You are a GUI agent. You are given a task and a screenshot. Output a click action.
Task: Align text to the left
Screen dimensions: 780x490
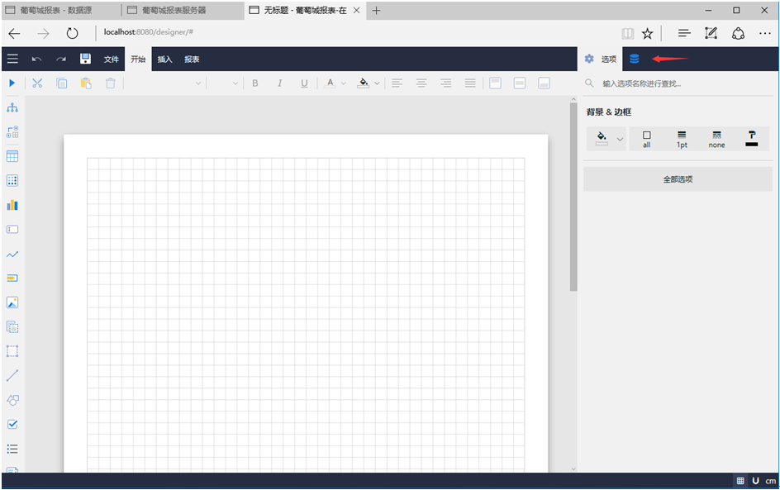(397, 83)
